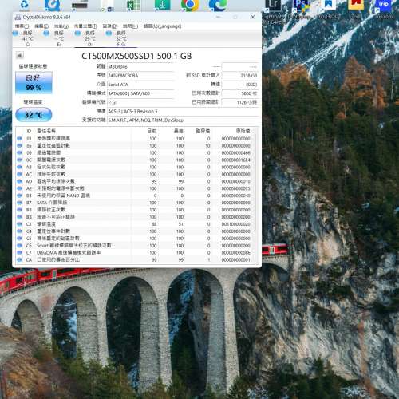Click the status icon for attribute C4

(19, 231)
